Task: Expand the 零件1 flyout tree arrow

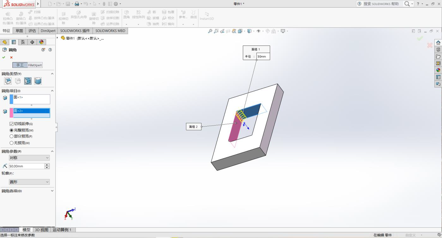Action: tap(58, 38)
